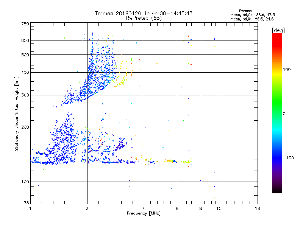Click the y-axis label 'Stationary phase Virtual Height [km]'
The width and height of the screenshot is (303, 227).
point(17,113)
